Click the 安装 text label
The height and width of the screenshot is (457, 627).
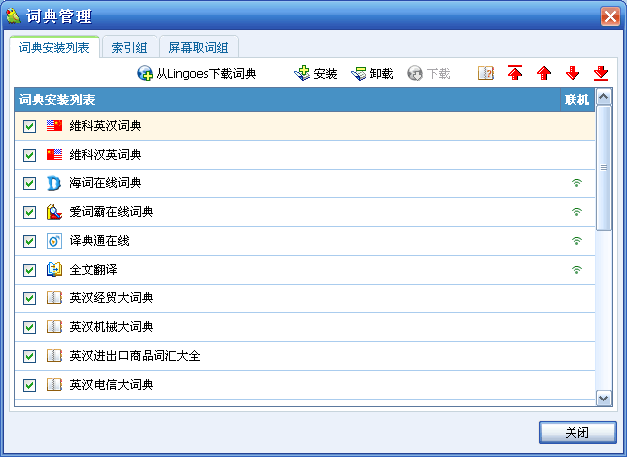[x=325, y=74]
